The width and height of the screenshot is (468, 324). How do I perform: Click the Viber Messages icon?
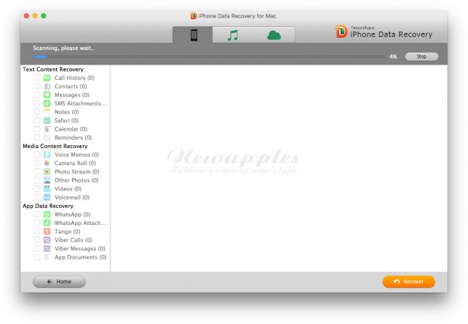point(47,249)
